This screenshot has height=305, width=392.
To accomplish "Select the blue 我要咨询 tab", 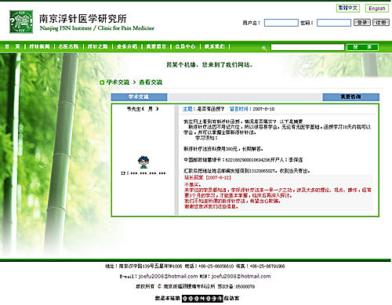I will 351,97.
